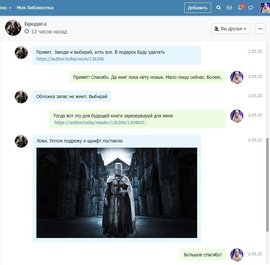Open the search icon in header
Image resolution: width=270 pixels, height=265 pixels.
pos(218,8)
